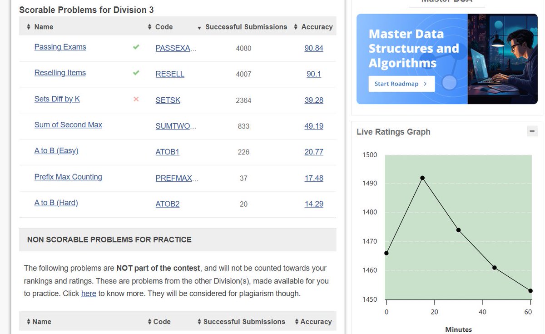Click the 37 submissions count

243,179
